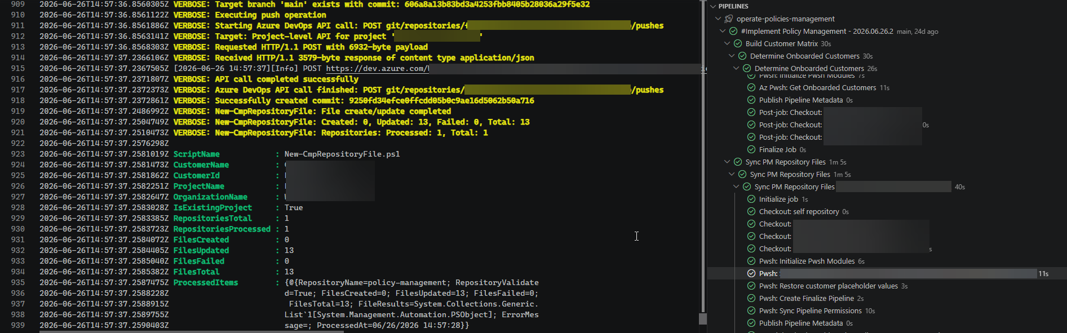
Task: Click the status icon of Finalize Job
Action: [751, 149]
